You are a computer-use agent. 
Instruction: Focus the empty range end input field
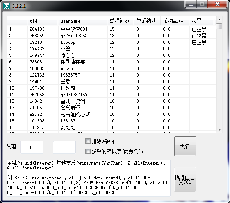(x=64, y=147)
